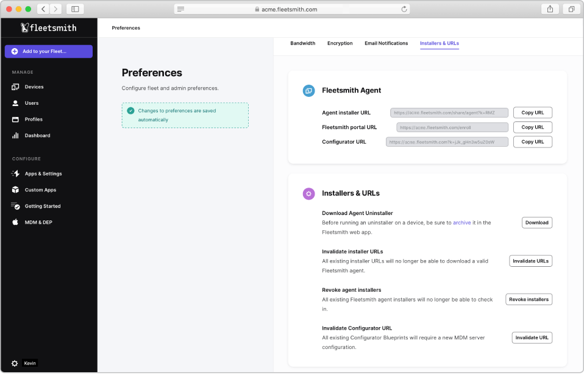The image size is (584, 374).
Task: Click the plus icon in Add to your Fleet
Action: pyautogui.click(x=15, y=51)
